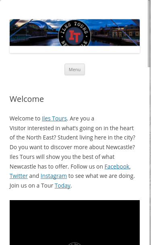The height and width of the screenshot is (245, 151).
Task: Click the Today tour link
Action: pos(62,186)
